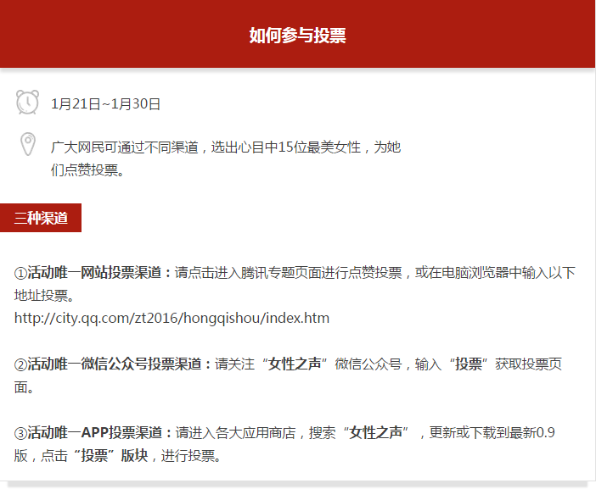Click '②活动唯一微信公众号投票渠道：' heading

coord(114,364)
